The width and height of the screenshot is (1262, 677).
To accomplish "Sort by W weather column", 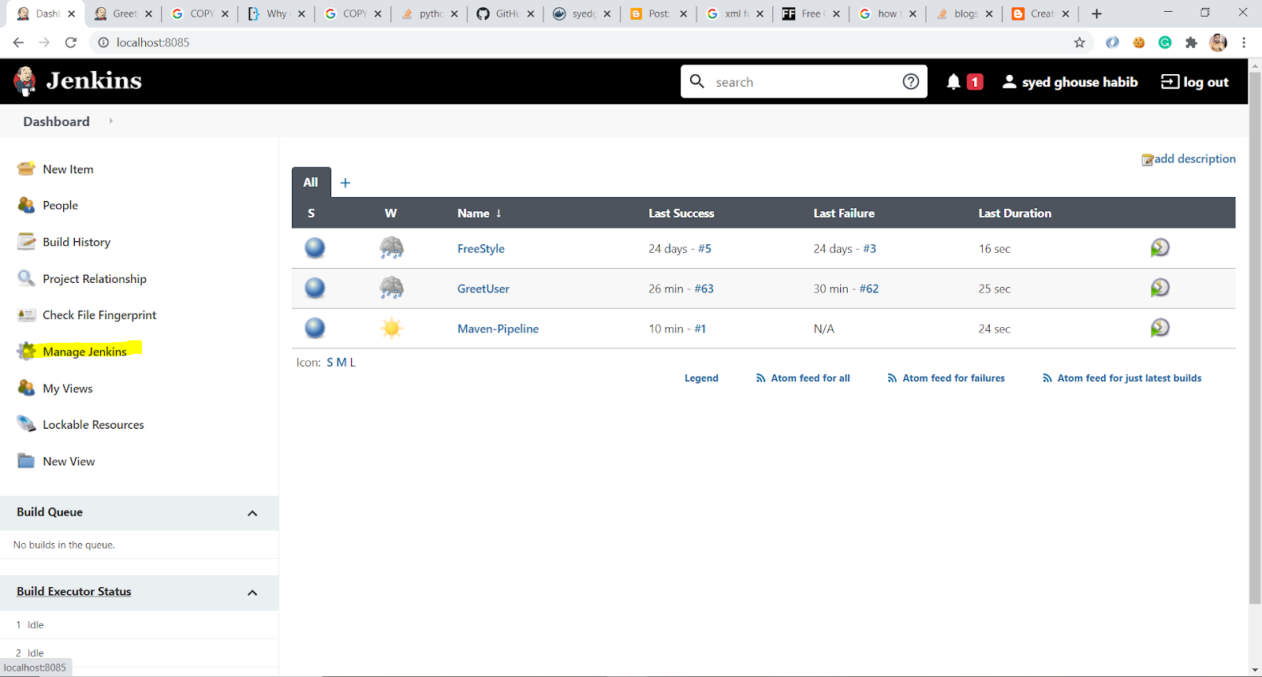I will coord(391,213).
